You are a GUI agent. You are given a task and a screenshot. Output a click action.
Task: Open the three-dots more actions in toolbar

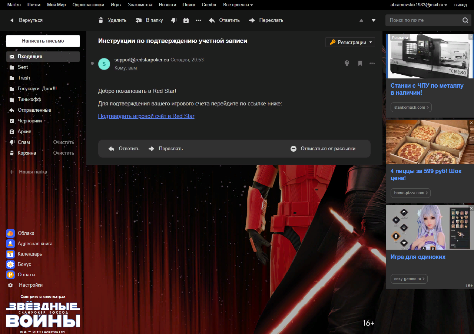tap(198, 20)
